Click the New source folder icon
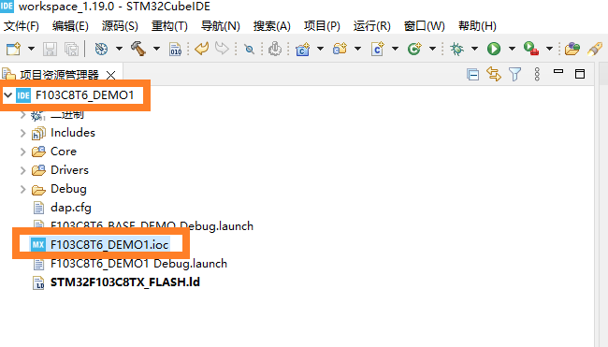The height and width of the screenshot is (347, 608). click(340, 49)
